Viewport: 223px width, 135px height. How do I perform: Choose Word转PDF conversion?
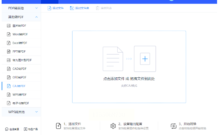coord(21,34)
